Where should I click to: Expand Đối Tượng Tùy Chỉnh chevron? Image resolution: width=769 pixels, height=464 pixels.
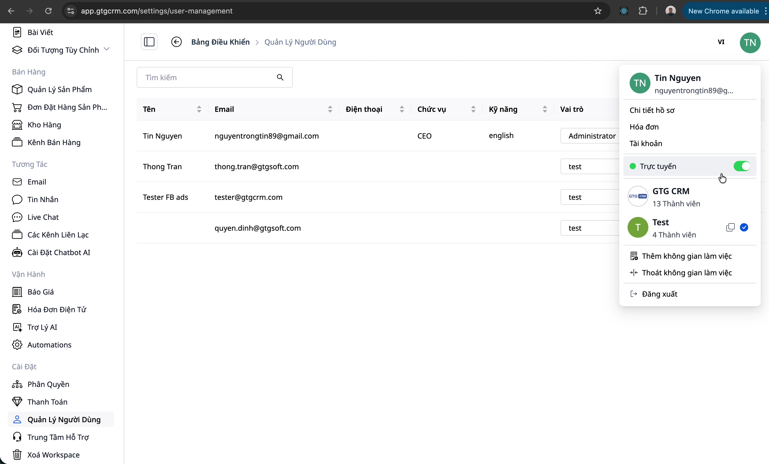tap(107, 49)
